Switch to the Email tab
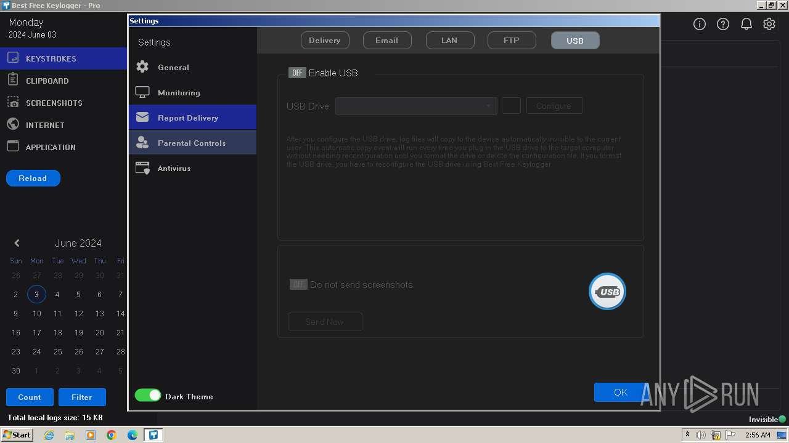 [x=386, y=41]
